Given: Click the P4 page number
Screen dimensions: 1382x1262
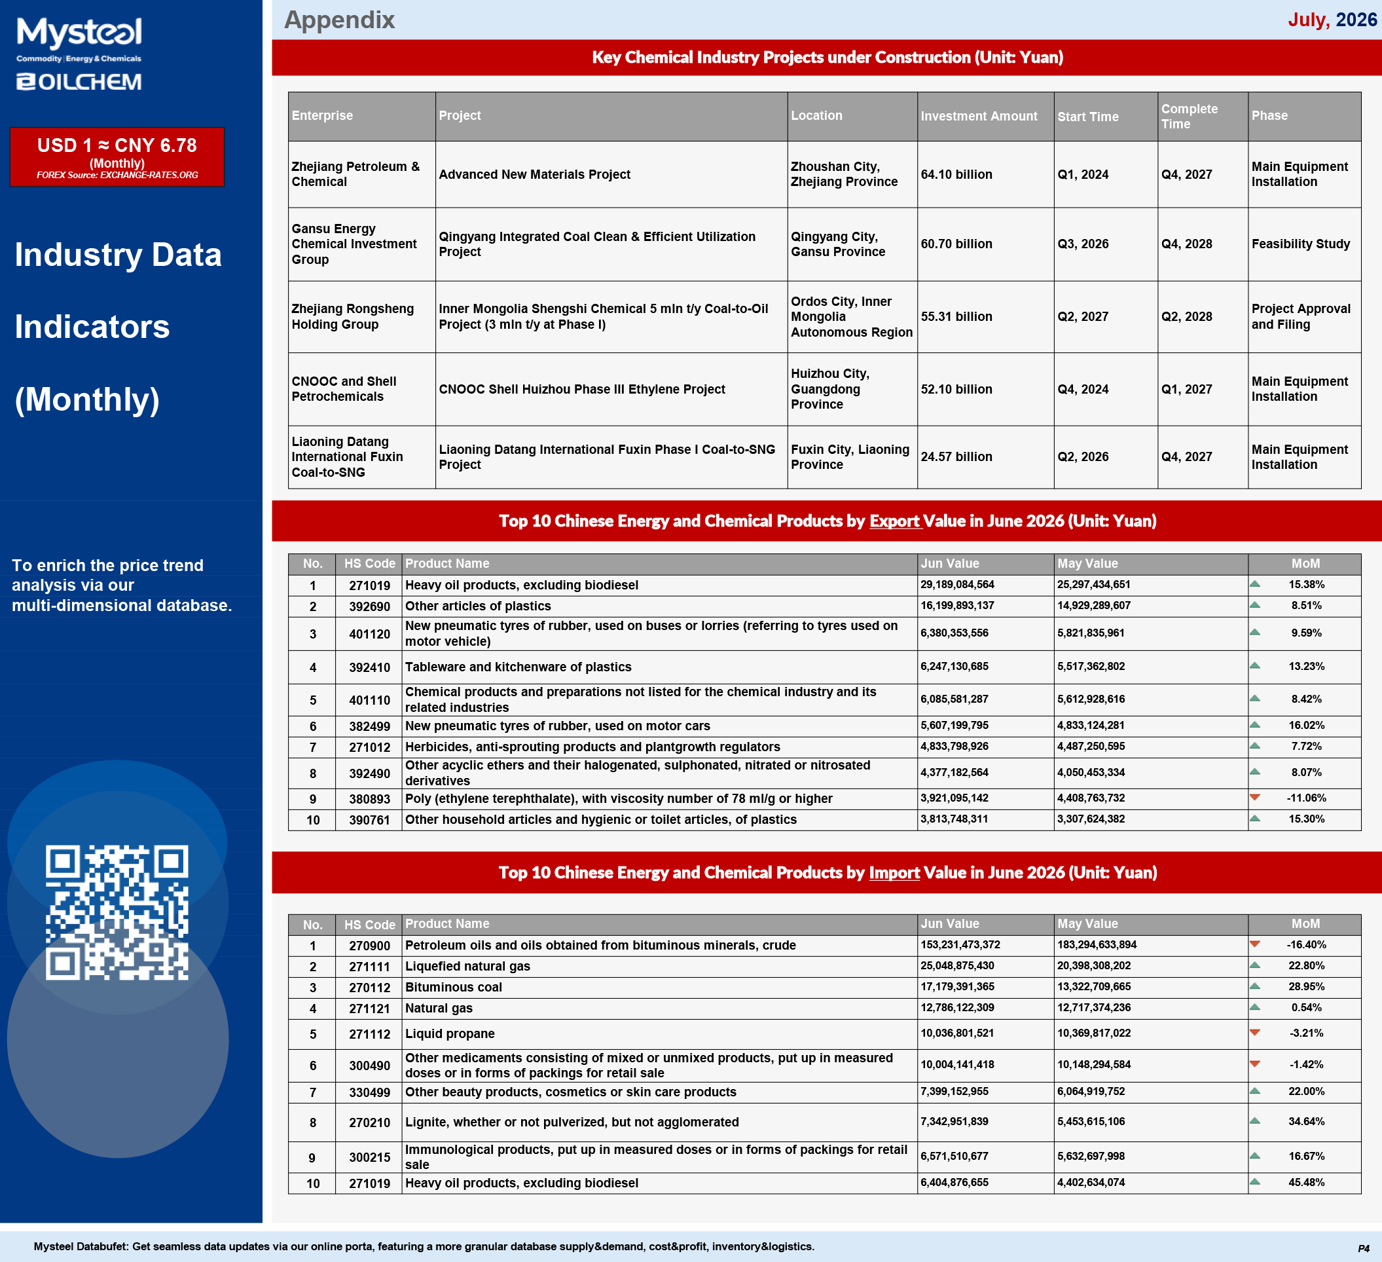Looking at the screenshot, I should click(x=1364, y=1248).
